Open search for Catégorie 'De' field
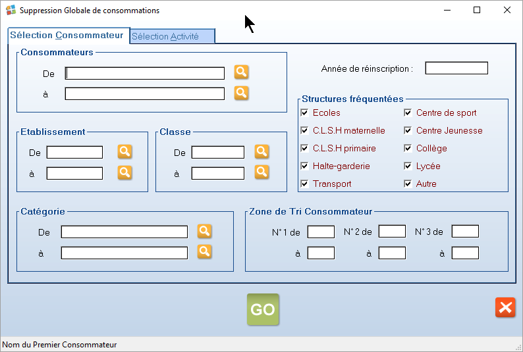This screenshot has height=352, width=523. tap(205, 232)
